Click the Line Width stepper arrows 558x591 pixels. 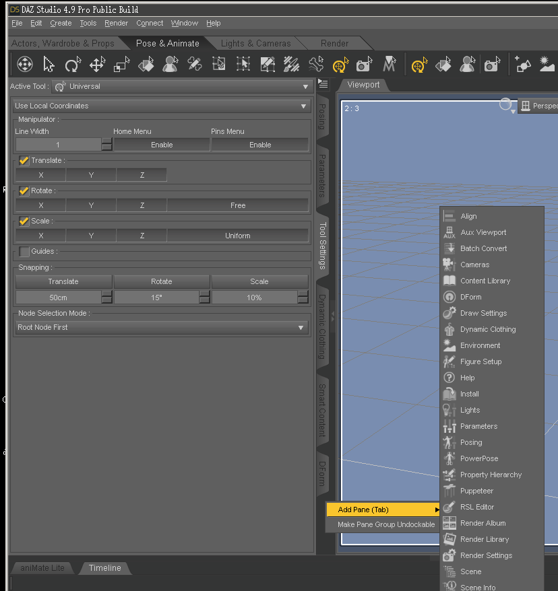[x=106, y=145]
